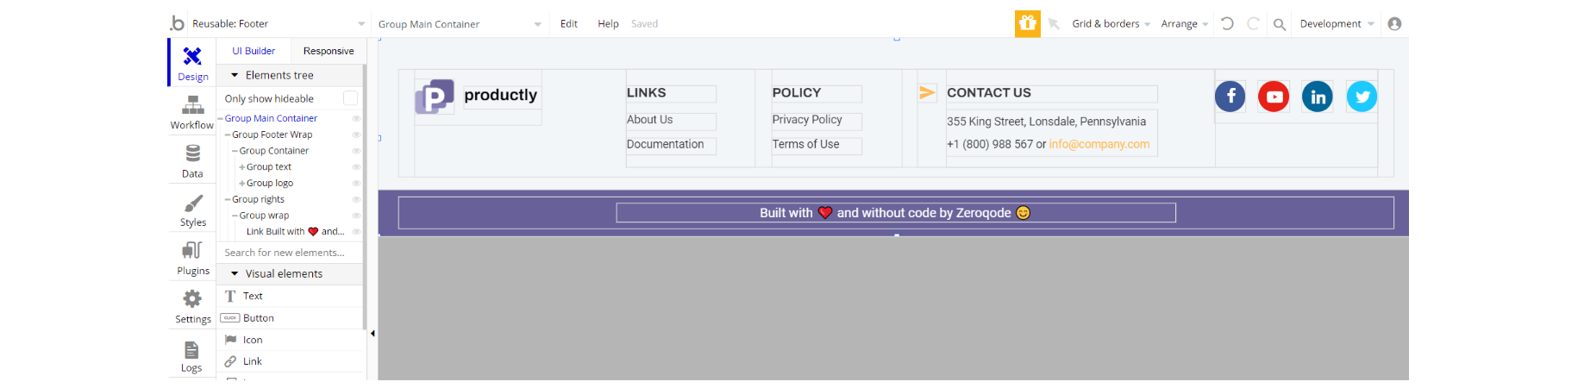Open the Edit menu
The image size is (1578, 388).
click(569, 24)
